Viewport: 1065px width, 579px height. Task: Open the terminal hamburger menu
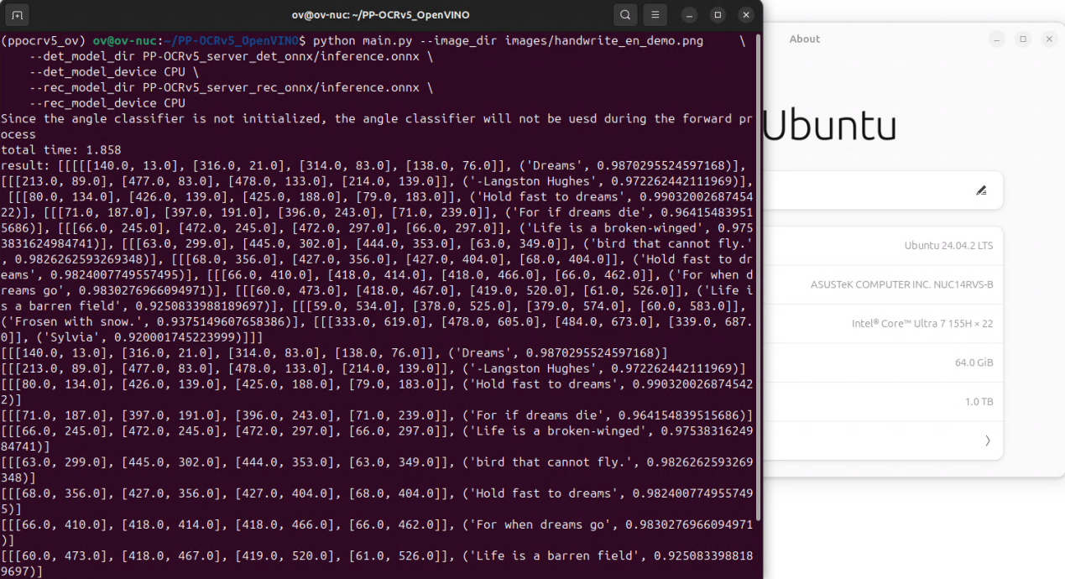[655, 15]
